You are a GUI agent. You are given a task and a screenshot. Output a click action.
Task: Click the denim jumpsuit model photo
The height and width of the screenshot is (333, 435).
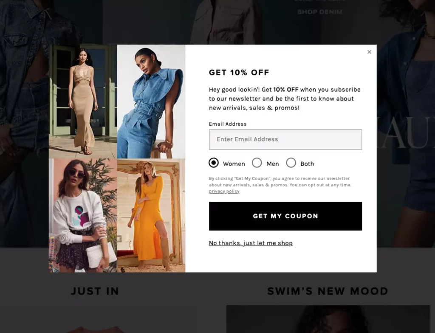pyautogui.click(x=151, y=102)
